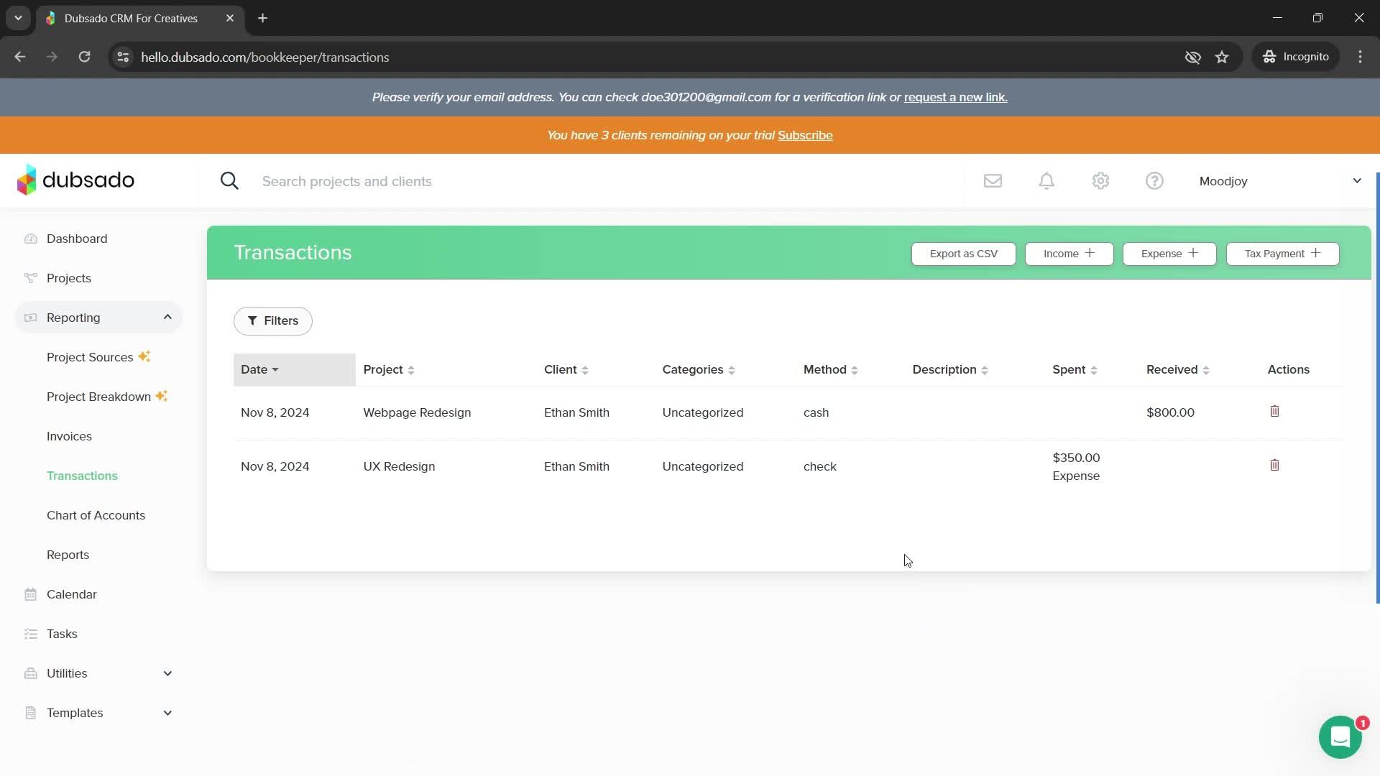The image size is (1380, 776).
Task: Click the search magnifier icon
Action: tap(229, 181)
